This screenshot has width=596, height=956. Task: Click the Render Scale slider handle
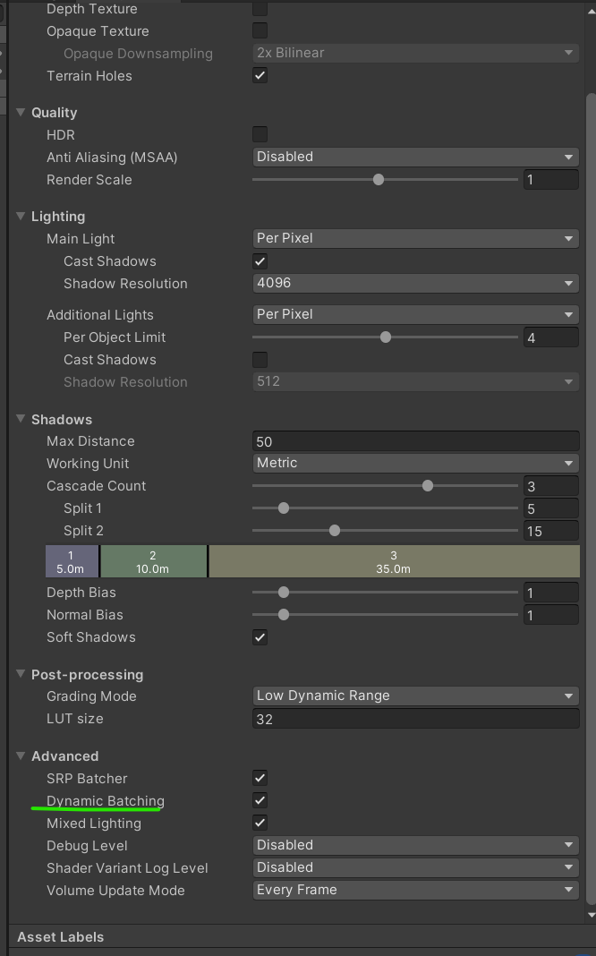click(x=379, y=180)
